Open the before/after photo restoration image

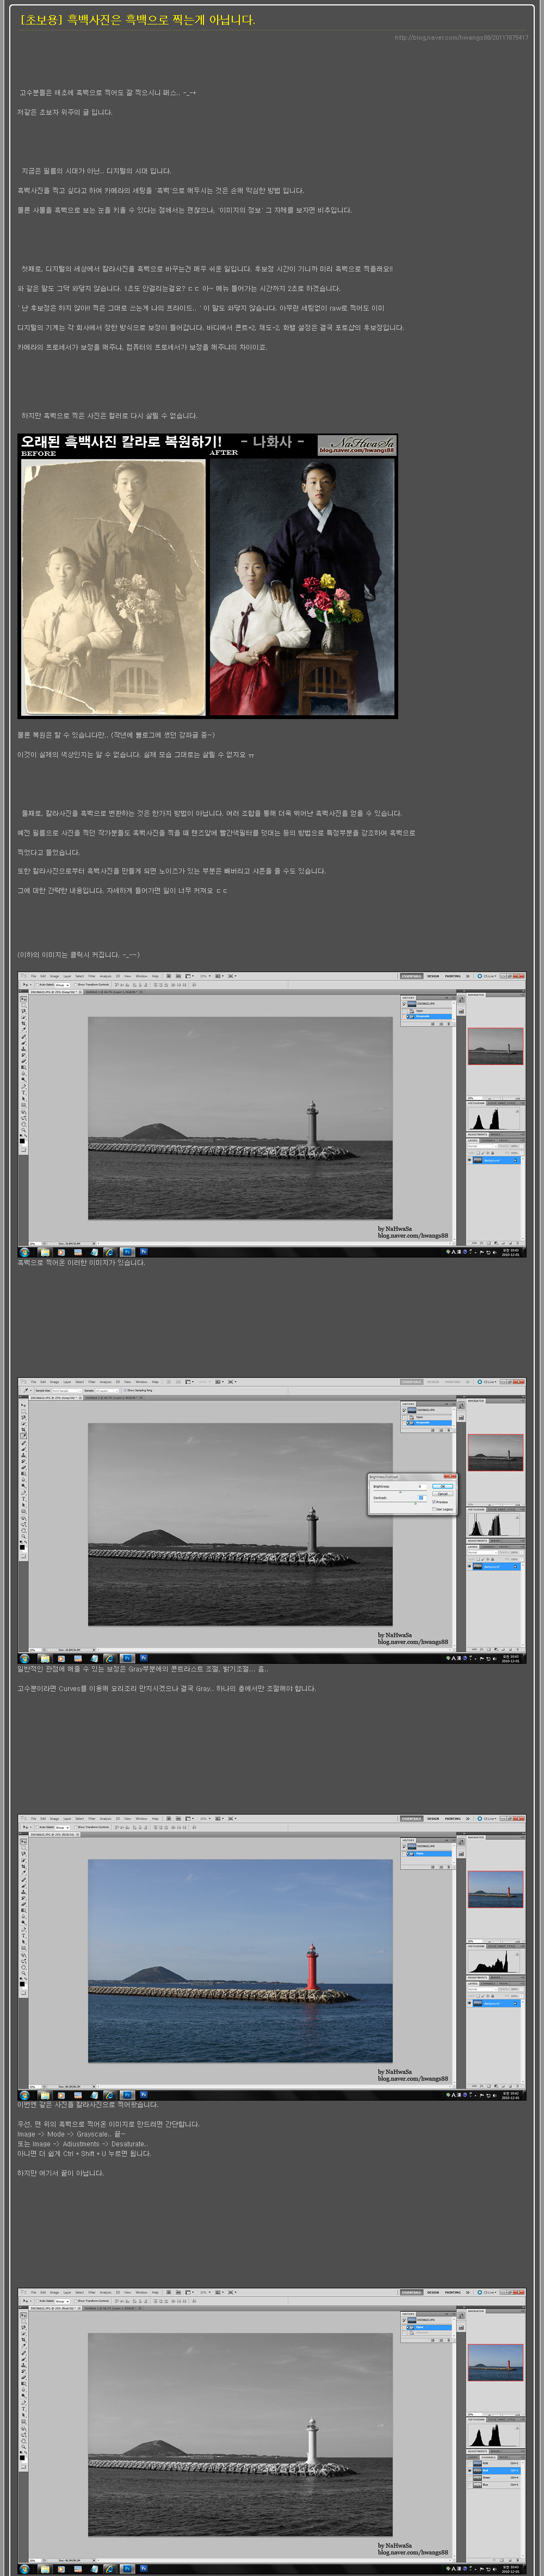(207, 575)
